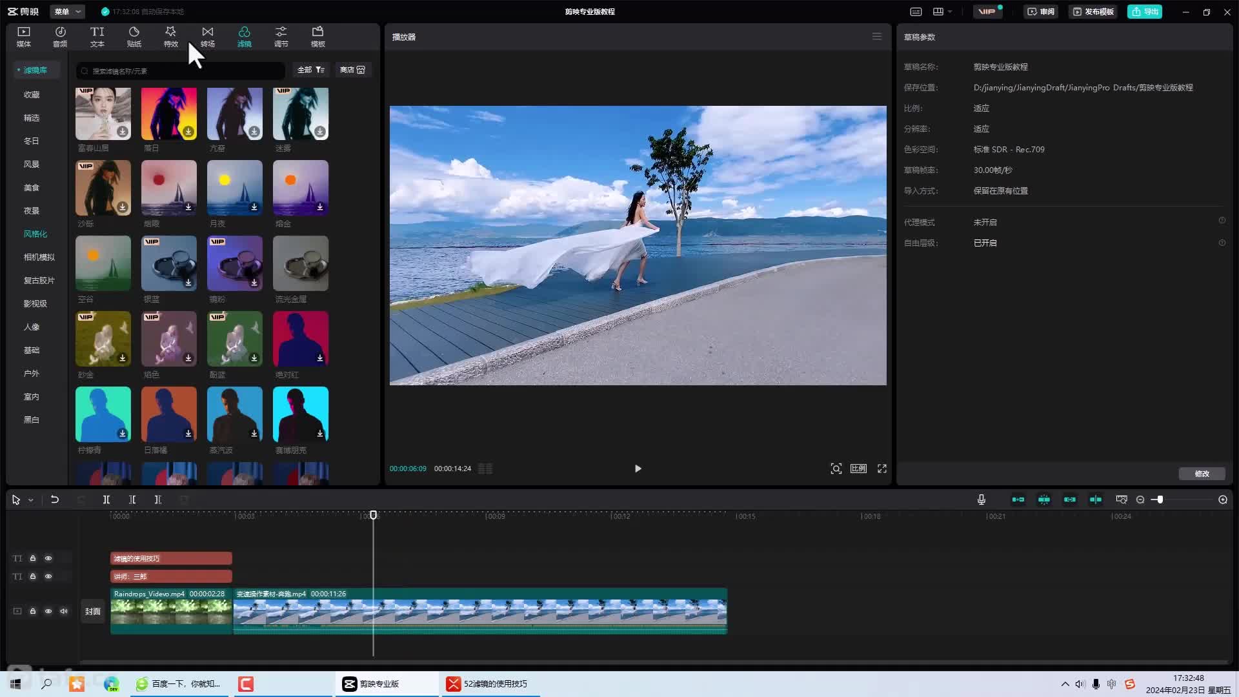Mute the main video track audio

click(x=64, y=611)
